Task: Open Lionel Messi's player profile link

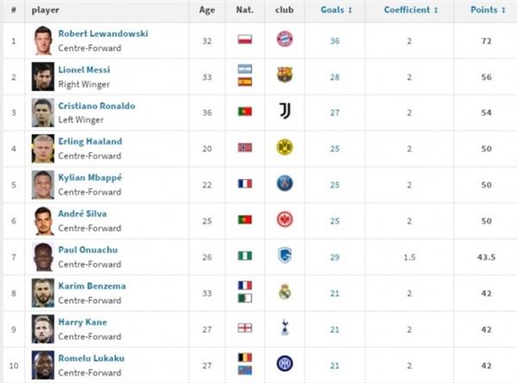Action: (84, 69)
